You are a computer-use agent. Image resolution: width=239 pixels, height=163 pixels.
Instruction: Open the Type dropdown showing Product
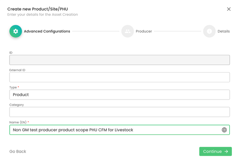tap(119, 95)
